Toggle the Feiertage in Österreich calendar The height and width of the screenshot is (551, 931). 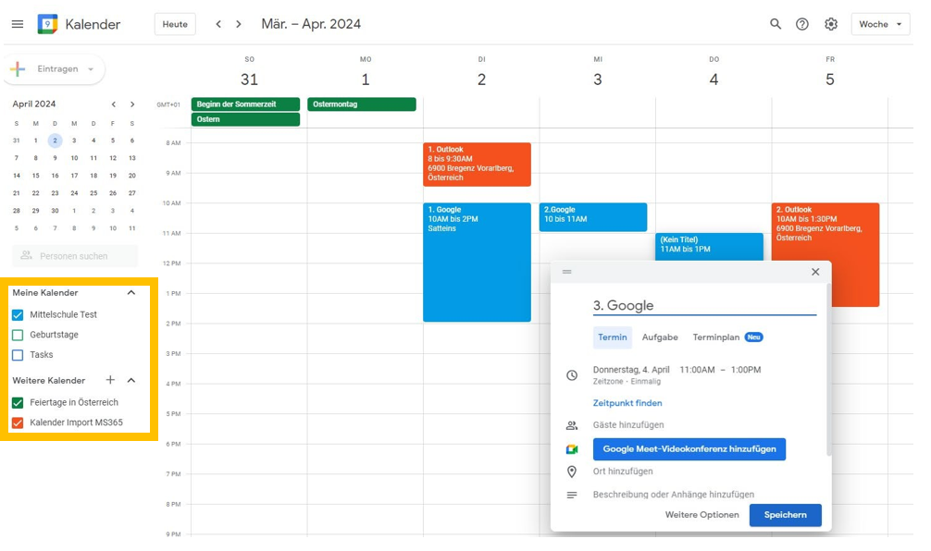tap(18, 403)
